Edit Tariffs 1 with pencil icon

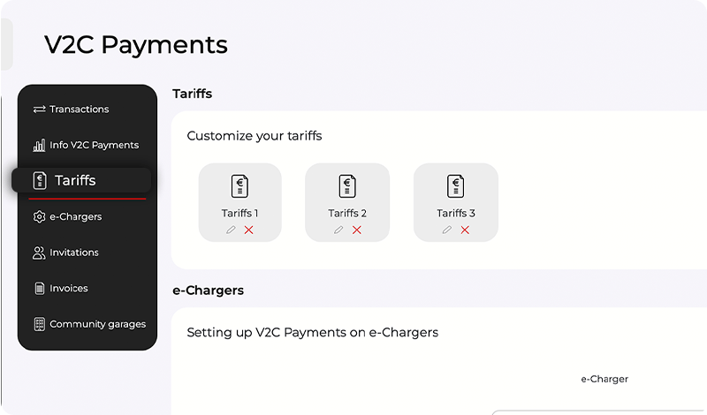[232, 230]
